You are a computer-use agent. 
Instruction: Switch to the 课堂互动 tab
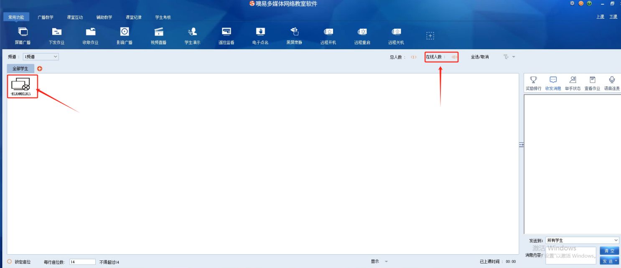(75, 17)
